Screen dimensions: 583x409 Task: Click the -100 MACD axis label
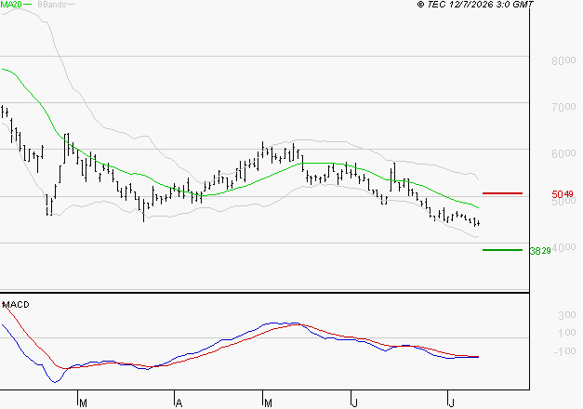(x=564, y=351)
